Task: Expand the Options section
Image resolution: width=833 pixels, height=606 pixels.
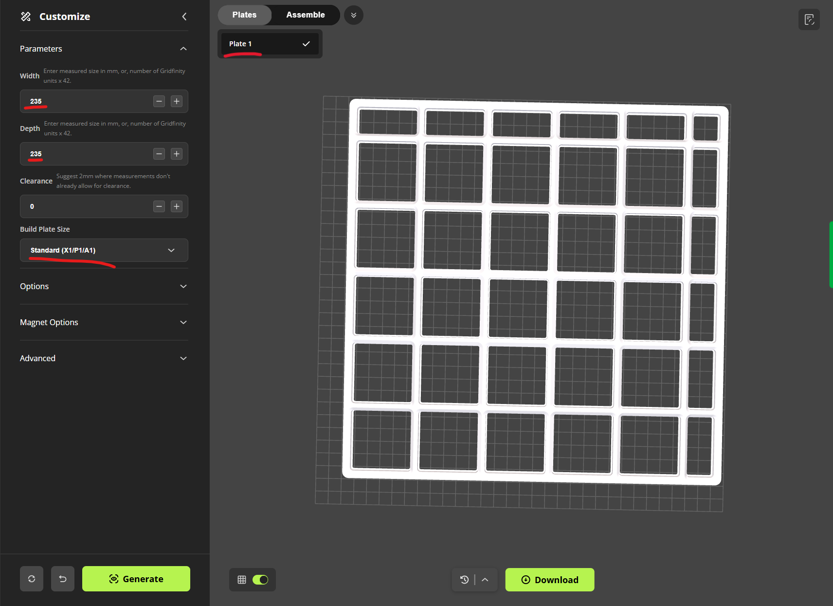Action: 104,286
